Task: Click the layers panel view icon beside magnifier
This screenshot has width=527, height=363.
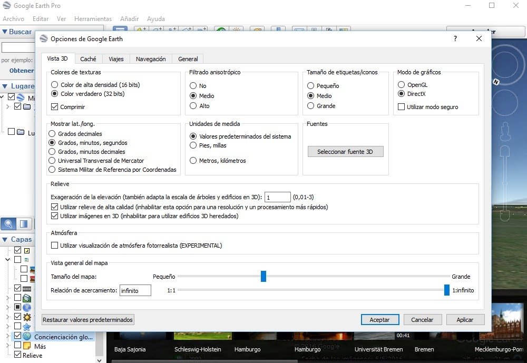Action: [24, 223]
